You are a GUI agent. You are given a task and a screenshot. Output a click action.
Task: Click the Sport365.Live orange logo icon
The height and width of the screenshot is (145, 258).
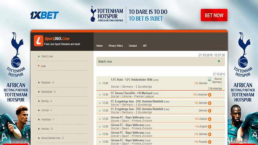[x=39, y=41]
